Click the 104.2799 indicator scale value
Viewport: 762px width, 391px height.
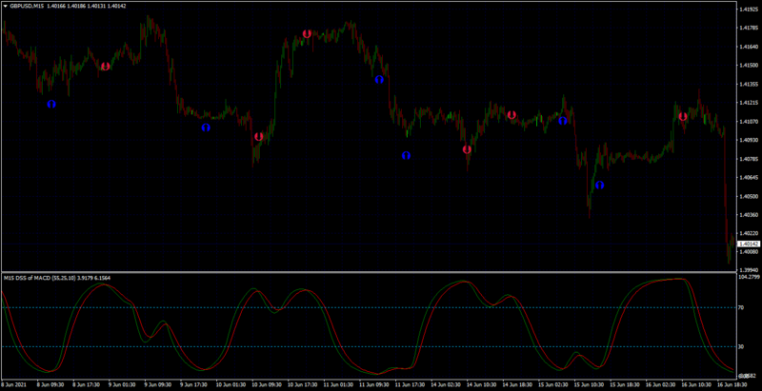click(x=749, y=277)
